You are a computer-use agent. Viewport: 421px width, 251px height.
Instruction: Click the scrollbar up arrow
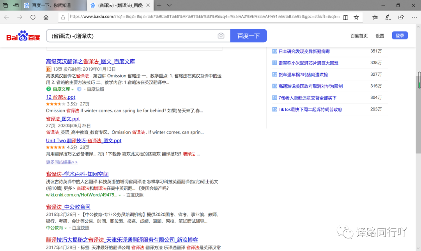[418, 27]
